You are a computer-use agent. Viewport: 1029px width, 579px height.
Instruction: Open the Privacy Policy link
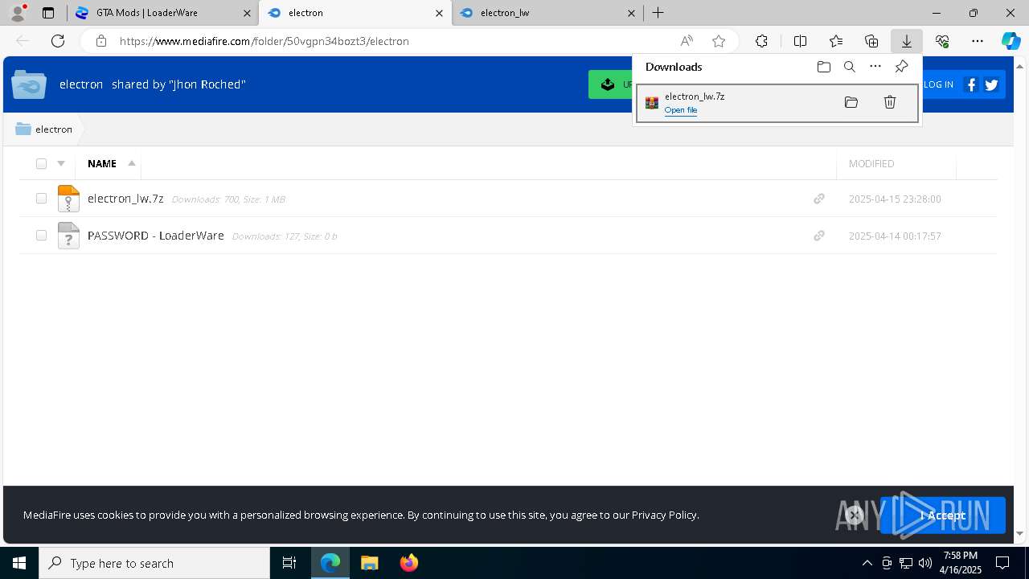click(664, 515)
